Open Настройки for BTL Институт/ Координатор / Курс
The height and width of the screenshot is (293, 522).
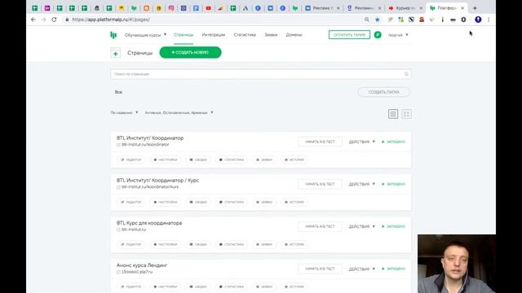pyautogui.click(x=166, y=202)
